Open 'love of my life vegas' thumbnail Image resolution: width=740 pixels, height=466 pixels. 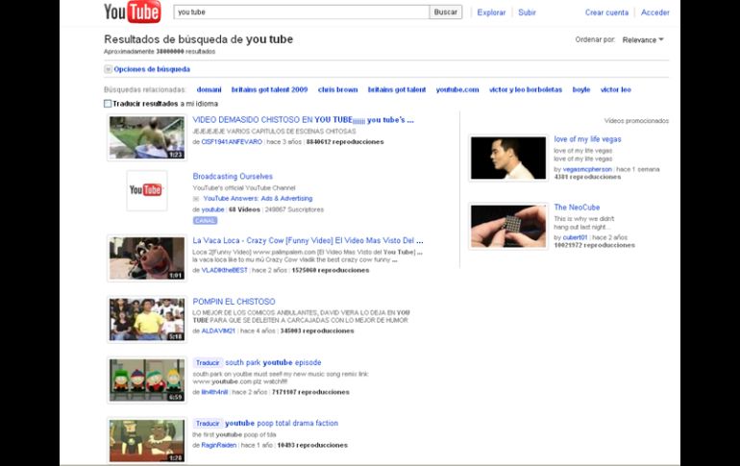508,158
